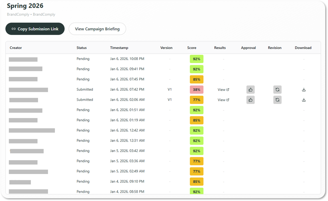Download the submission from 07:42 PM
The image size is (328, 201).
coord(304,90)
